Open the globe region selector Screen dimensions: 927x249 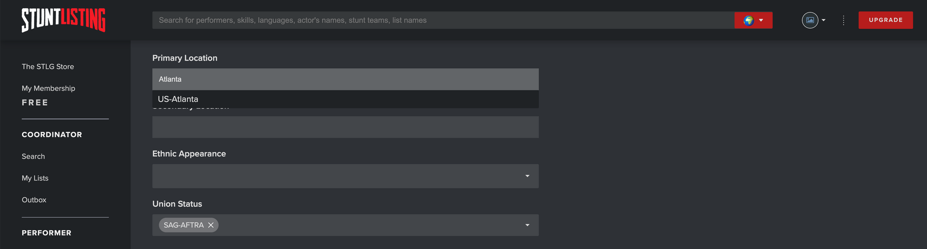[x=753, y=20]
